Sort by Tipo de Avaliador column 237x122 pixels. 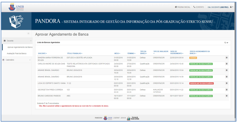tap(161, 52)
